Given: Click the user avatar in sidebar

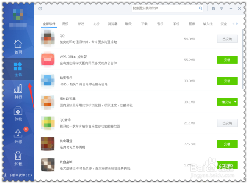Looking at the screenshot, I should (18, 15).
